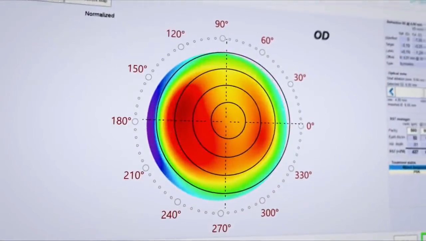Select the large ring marker beside 0°
The width and height of the screenshot is (426, 241).
tap(301, 126)
